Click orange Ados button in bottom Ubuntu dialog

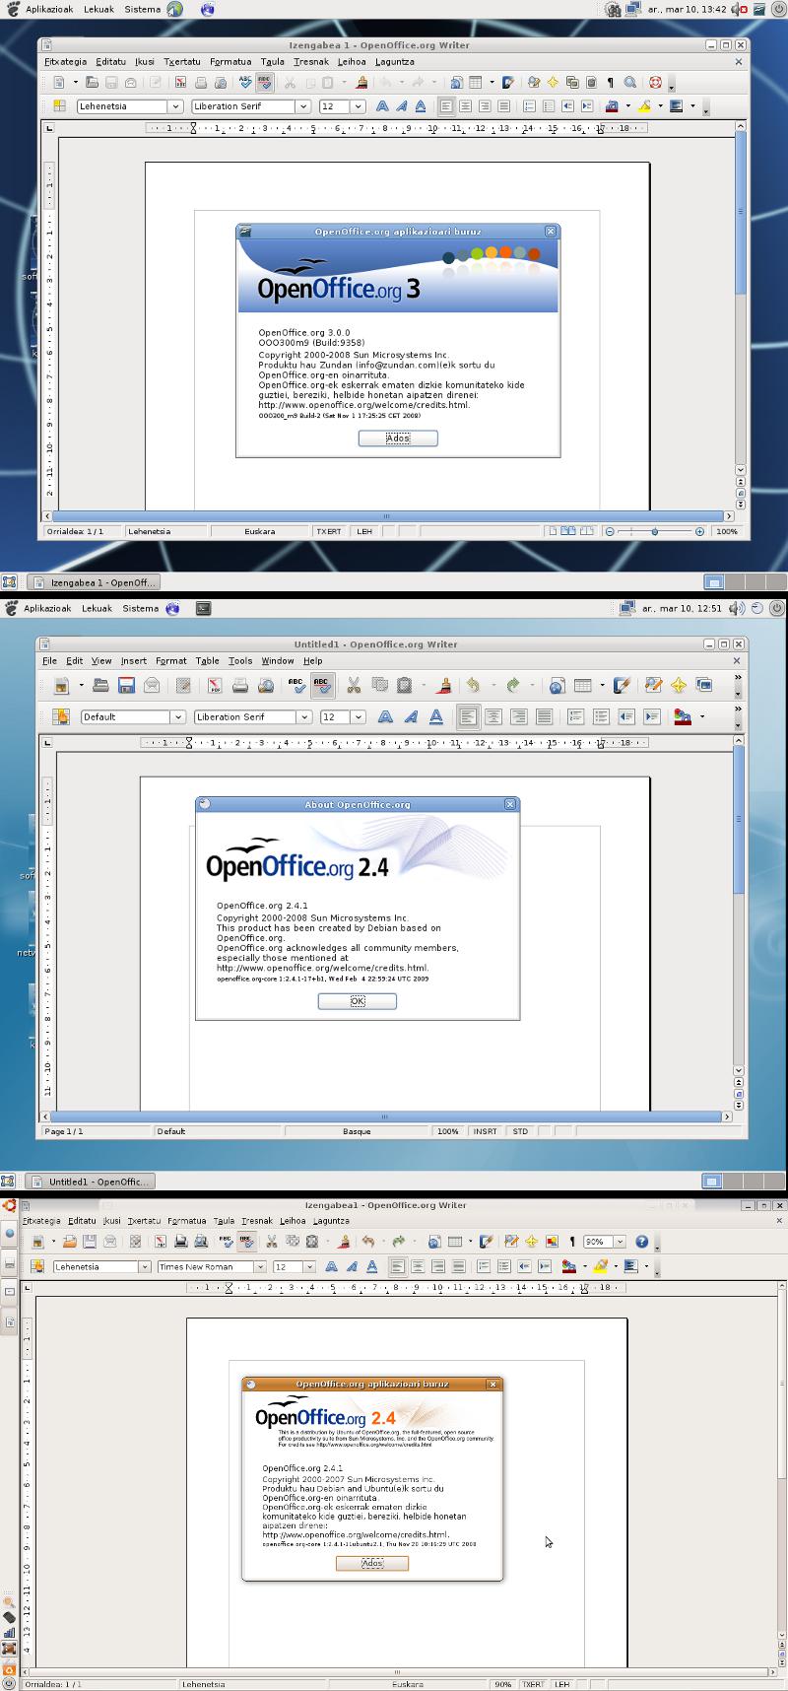coord(372,1564)
